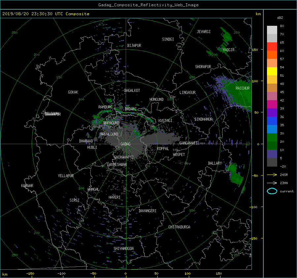The height and width of the screenshot is (278, 297).
Task: Click the KARWAR city label
Action: point(27,185)
